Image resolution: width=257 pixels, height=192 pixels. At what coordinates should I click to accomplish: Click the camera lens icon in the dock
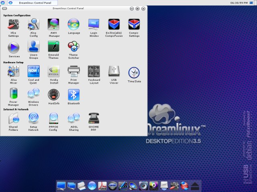point(112,186)
